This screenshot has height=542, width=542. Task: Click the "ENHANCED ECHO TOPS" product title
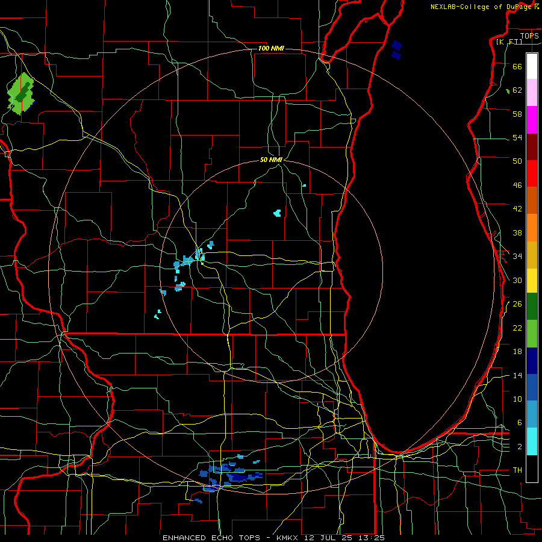[211, 538]
